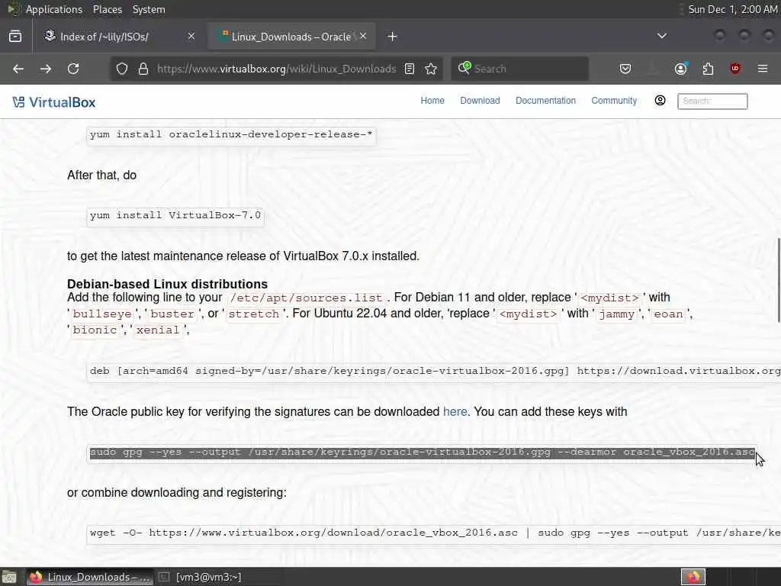Close the Linux_Downloads tab
The image size is (781, 586).
point(363,36)
